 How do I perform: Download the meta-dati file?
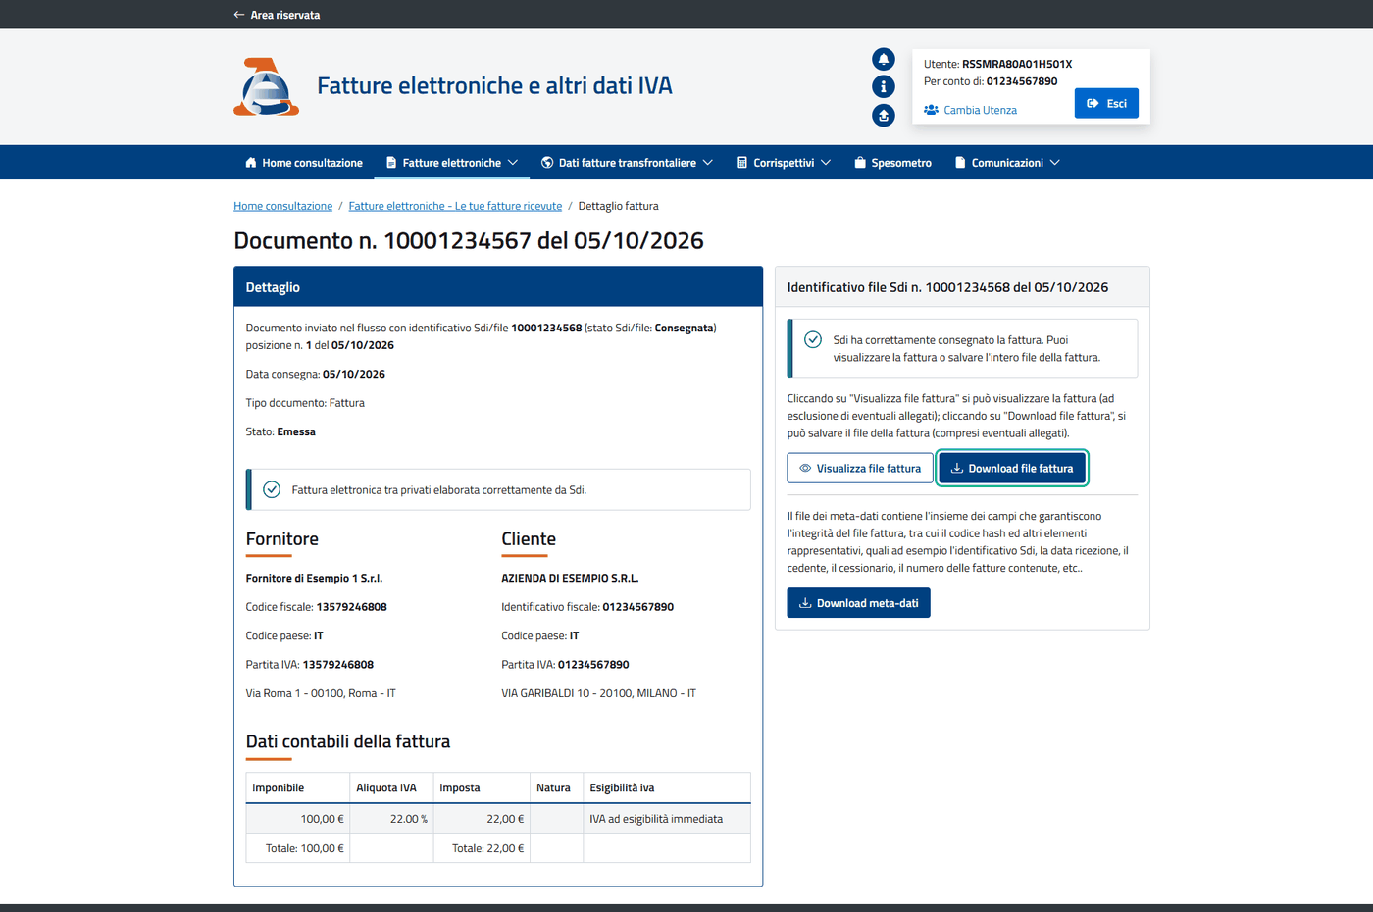point(858,603)
